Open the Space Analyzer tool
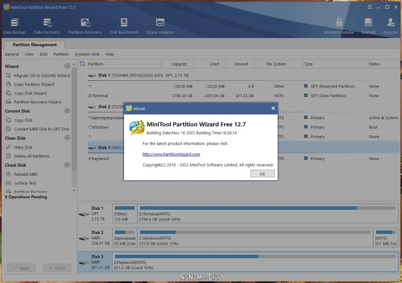The height and width of the screenshot is (283, 402). point(160,26)
